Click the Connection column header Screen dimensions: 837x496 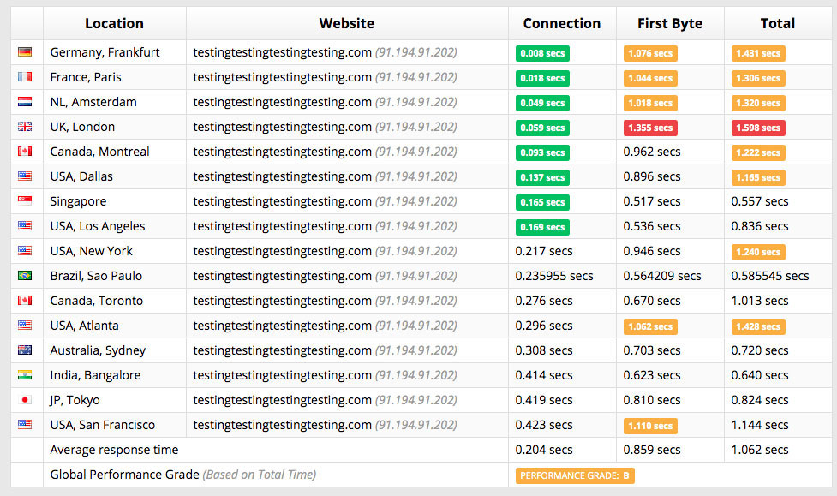[x=562, y=23]
